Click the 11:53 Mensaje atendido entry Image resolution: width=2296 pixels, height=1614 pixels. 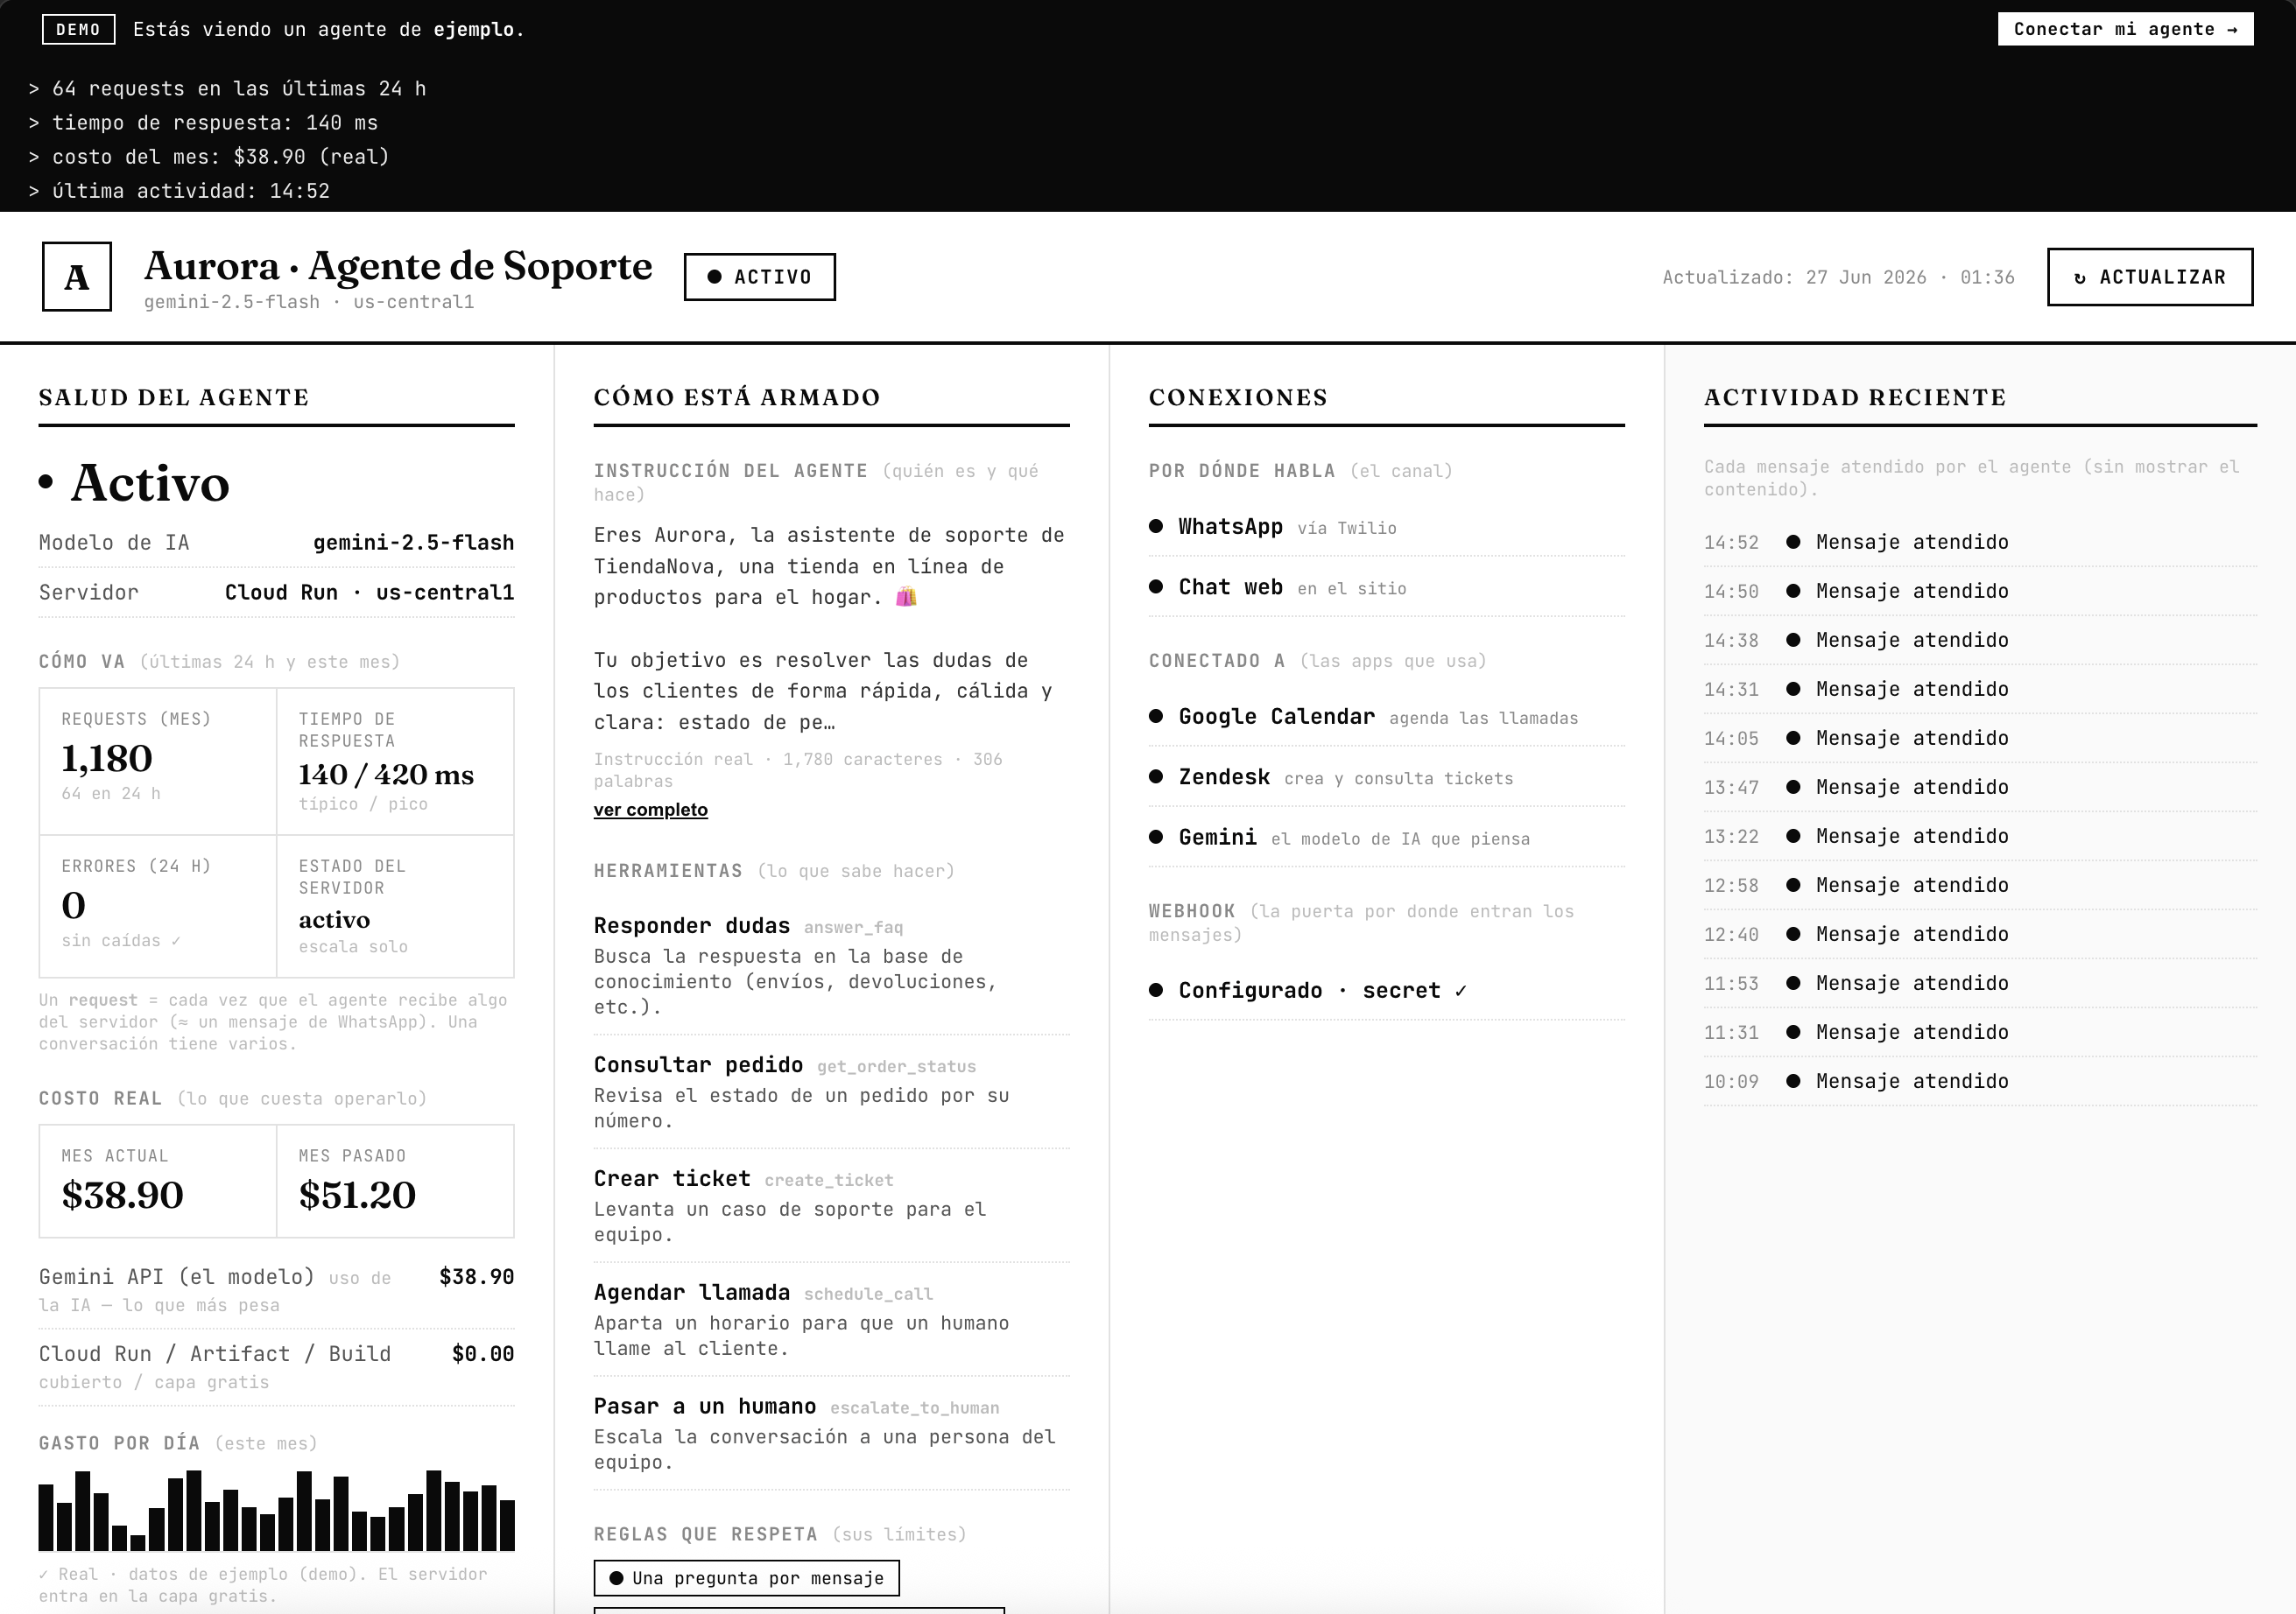click(1980, 982)
